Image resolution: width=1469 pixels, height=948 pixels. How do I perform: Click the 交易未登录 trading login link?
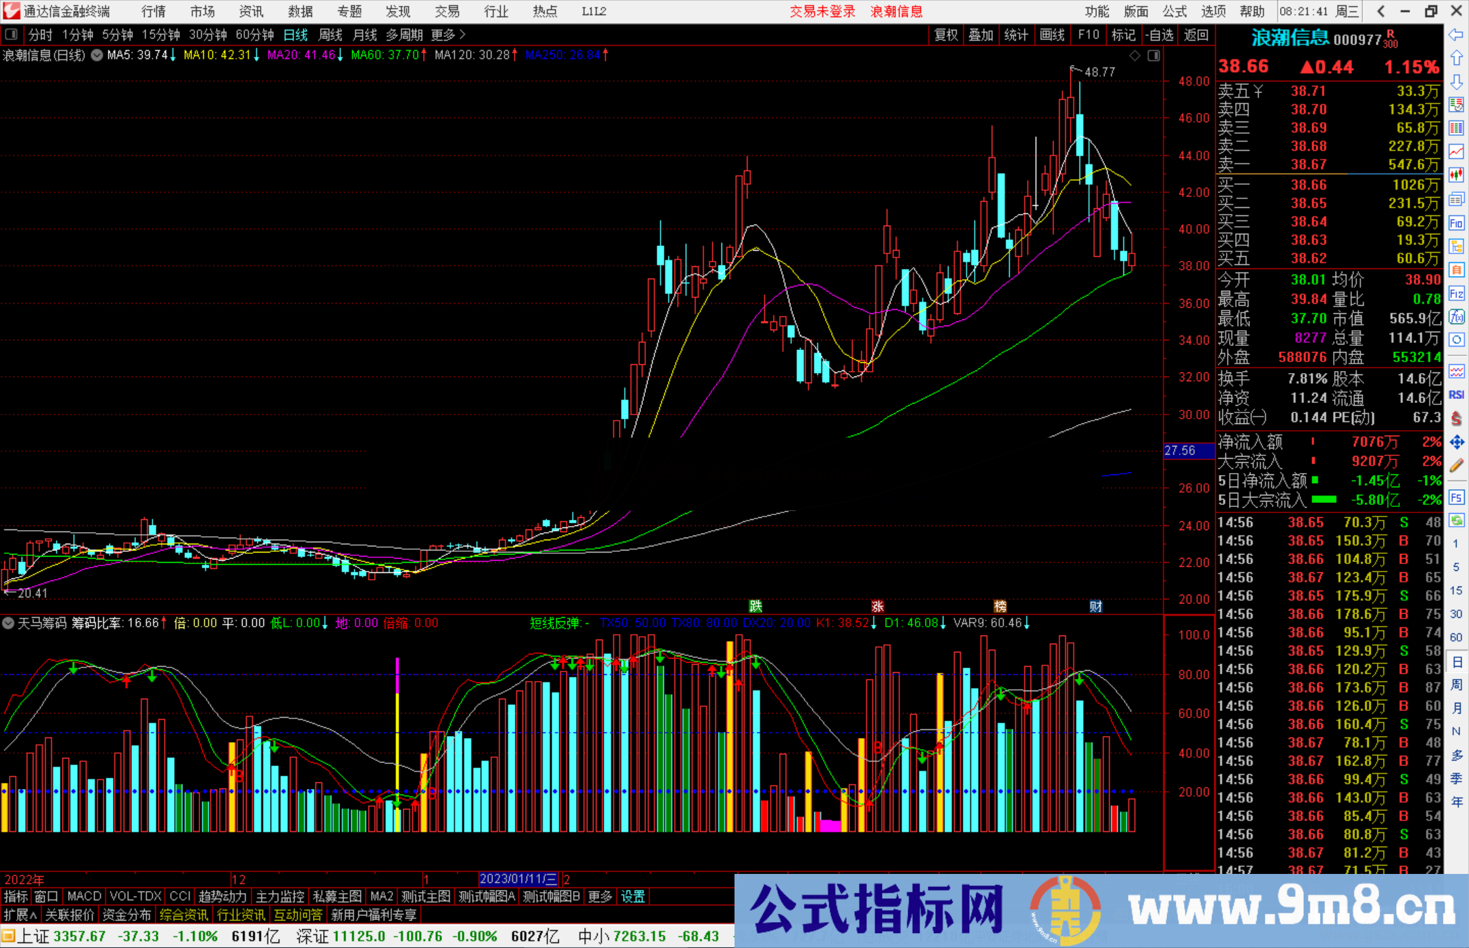pyautogui.click(x=823, y=12)
